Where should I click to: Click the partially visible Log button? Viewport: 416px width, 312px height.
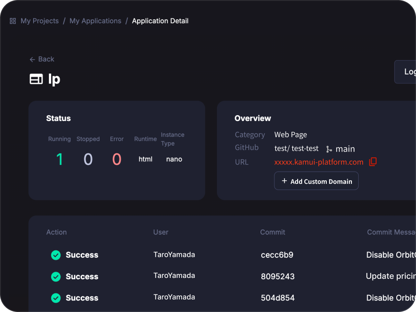(406, 72)
